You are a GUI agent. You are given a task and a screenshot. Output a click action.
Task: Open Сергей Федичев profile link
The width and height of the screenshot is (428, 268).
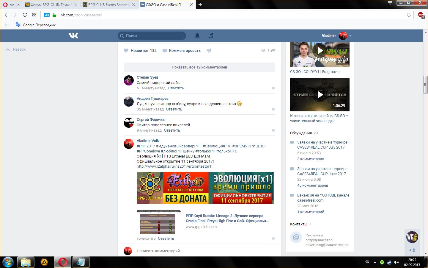point(151,120)
